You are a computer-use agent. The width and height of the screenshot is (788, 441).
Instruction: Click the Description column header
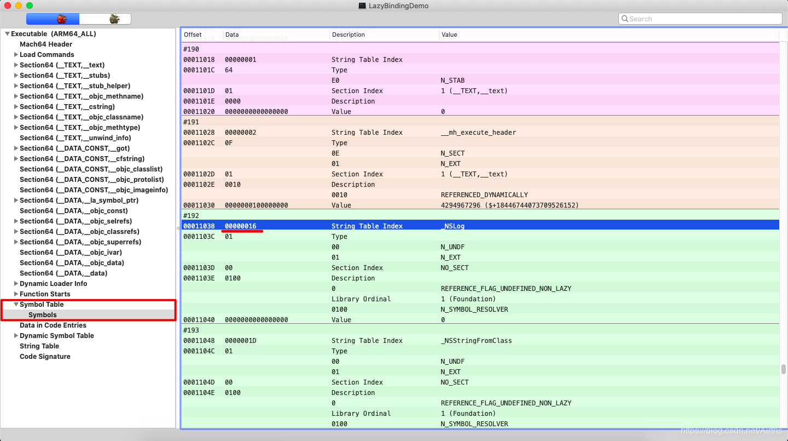pos(384,35)
